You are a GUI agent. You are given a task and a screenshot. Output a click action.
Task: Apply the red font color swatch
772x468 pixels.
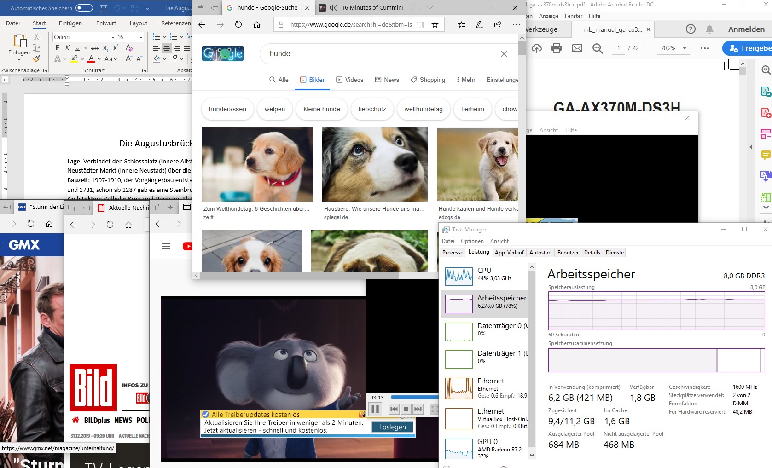coord(91,59)
